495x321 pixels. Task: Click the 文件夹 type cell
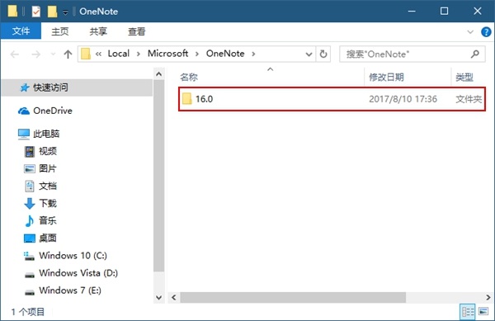point(469,99)
